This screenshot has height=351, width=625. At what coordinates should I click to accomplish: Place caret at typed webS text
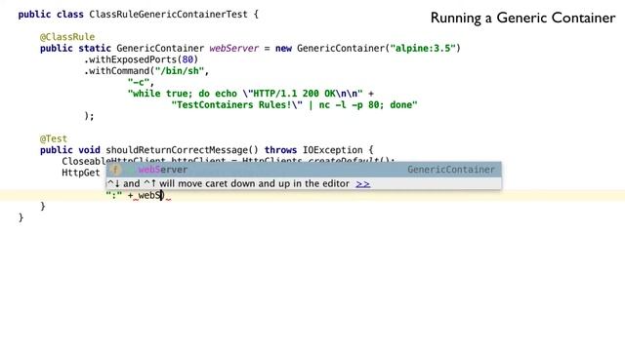click(149, 195)
